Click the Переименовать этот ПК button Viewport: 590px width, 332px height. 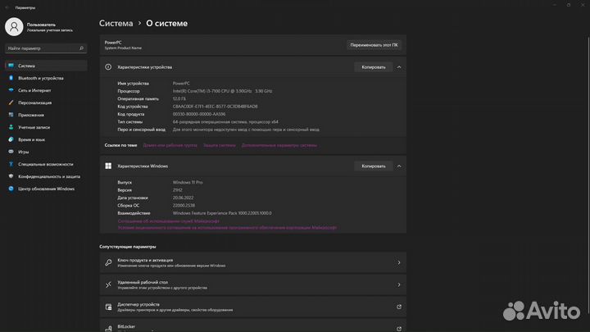(x=374, y=44)
